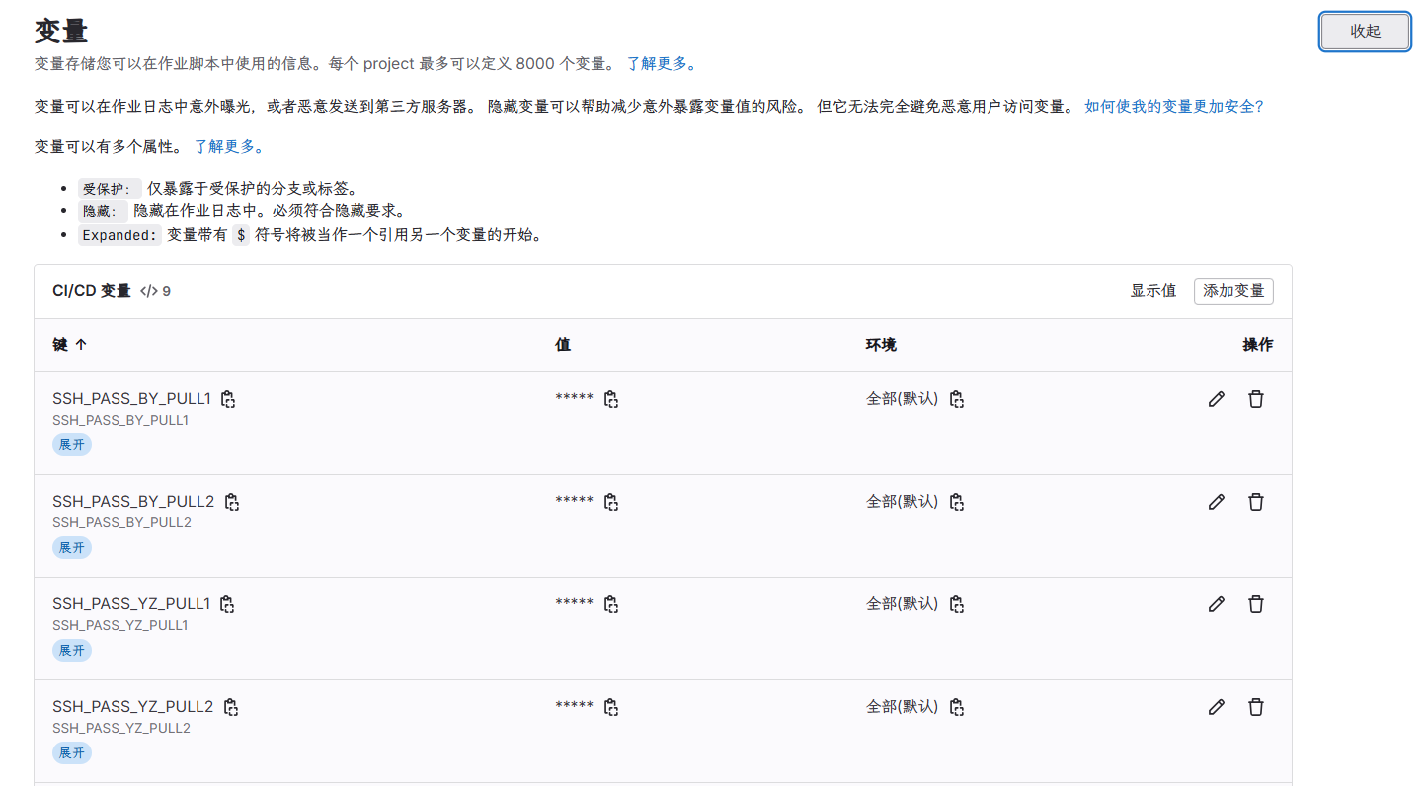Delete the SSH_PASS_YZ_PULL2 variable
The width and height of the screenshot is (1426, 786).
[x=1255, y=707]
